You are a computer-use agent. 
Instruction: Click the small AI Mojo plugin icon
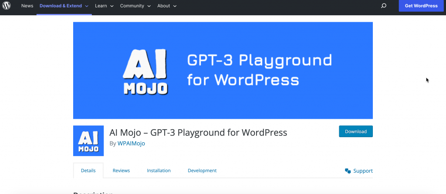click(x=88, y=140)
